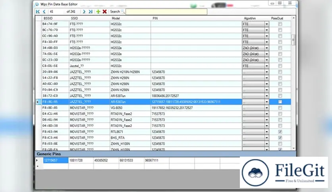Click the search text field
The image size is (332, 192).
tap(166, 12)
